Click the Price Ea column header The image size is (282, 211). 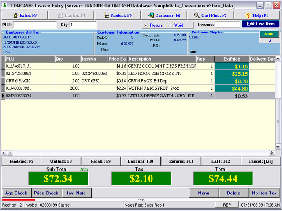pos(118,59)
